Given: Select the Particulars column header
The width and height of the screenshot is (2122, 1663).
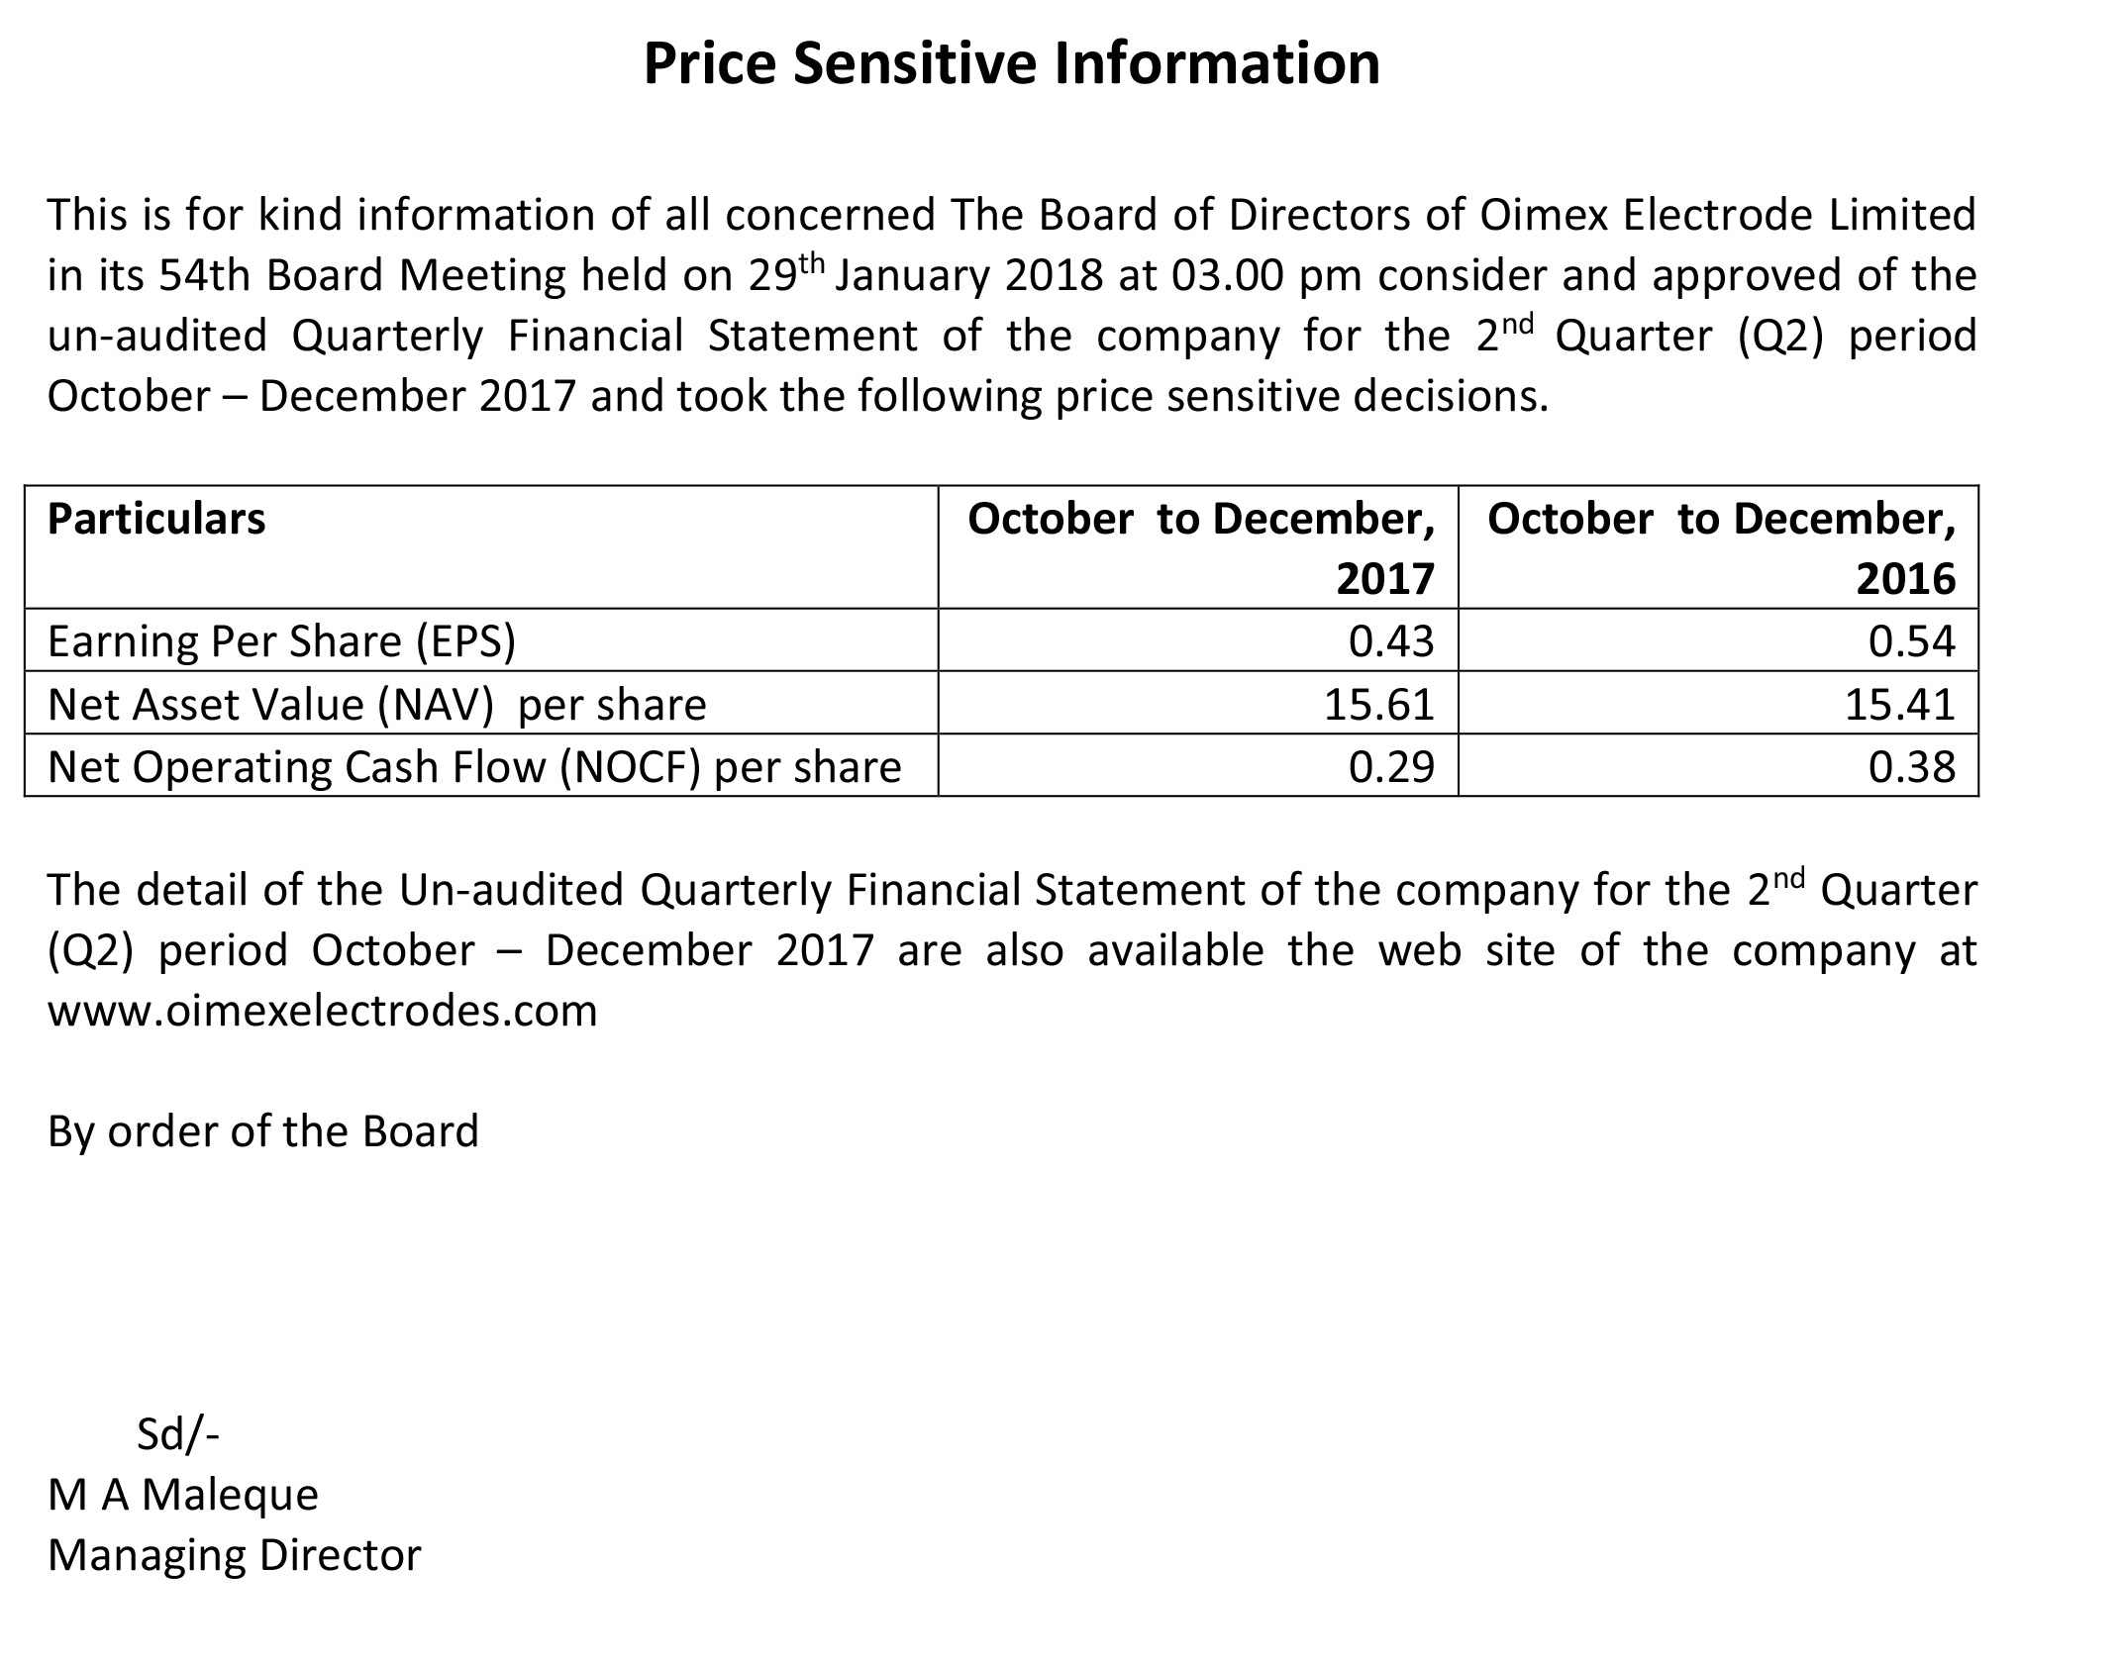Looking at the screenshot, I should (x=156, y=520).
